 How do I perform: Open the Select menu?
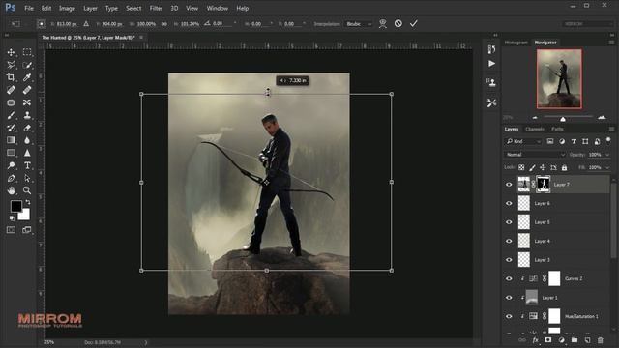point(133,8)
